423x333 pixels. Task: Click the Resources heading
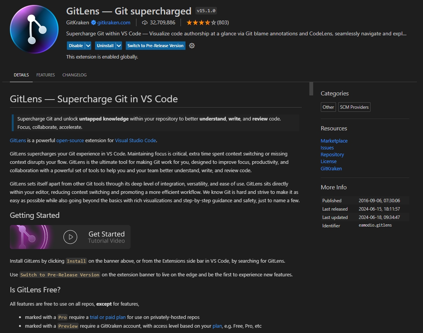point(334,128)
